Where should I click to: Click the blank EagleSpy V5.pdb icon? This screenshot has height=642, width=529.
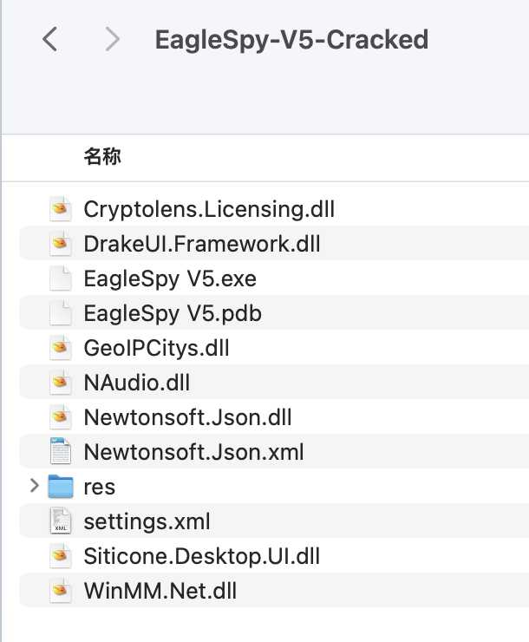[60, 313]
